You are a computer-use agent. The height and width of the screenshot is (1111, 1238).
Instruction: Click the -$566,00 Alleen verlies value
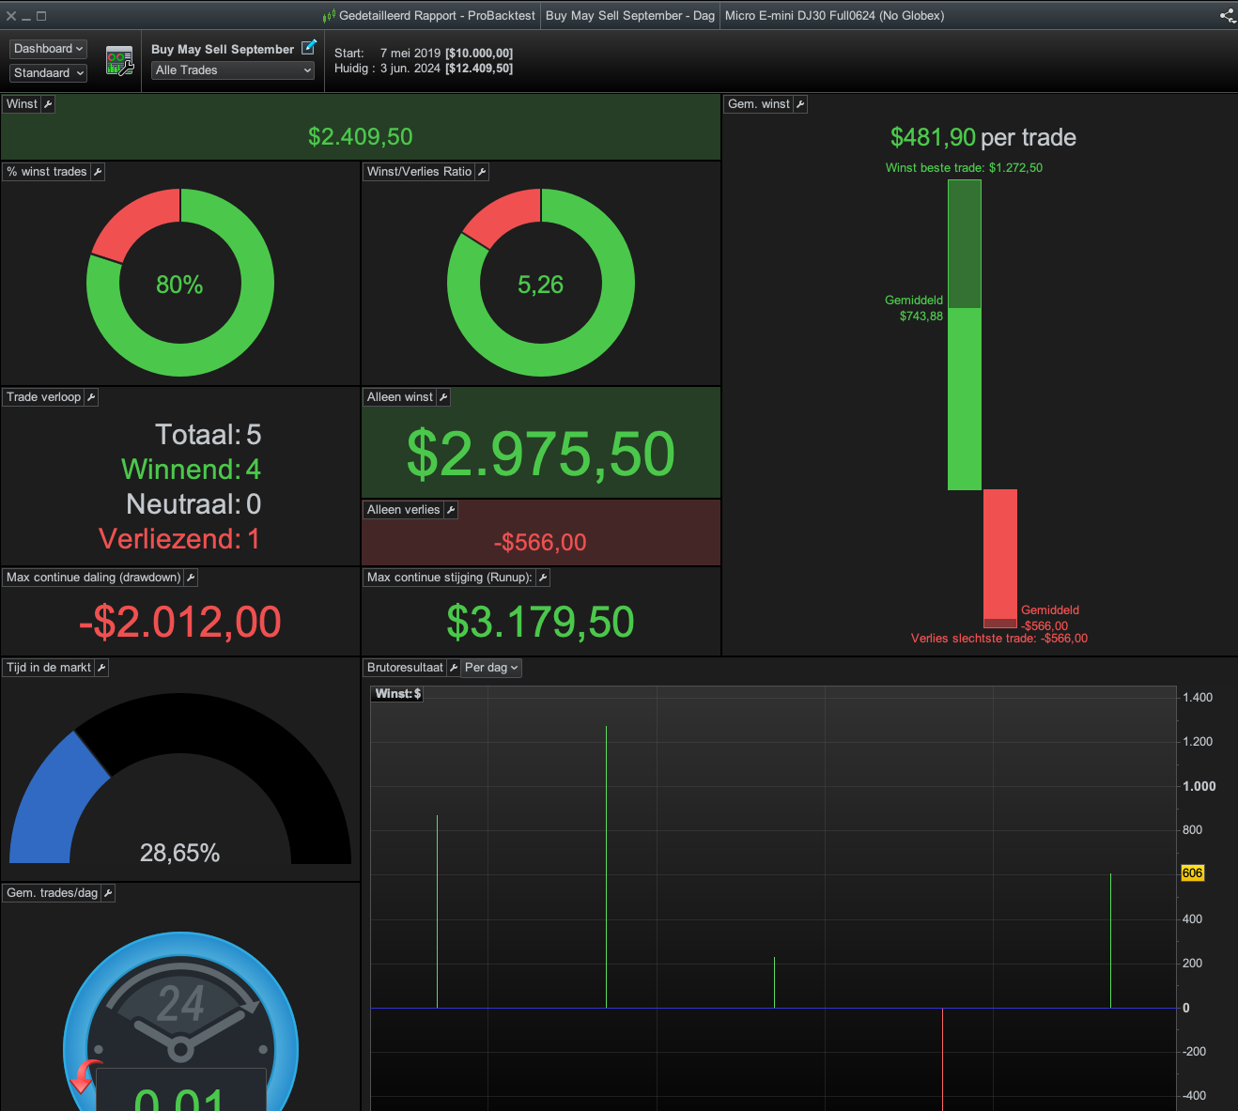coord(540,543)
